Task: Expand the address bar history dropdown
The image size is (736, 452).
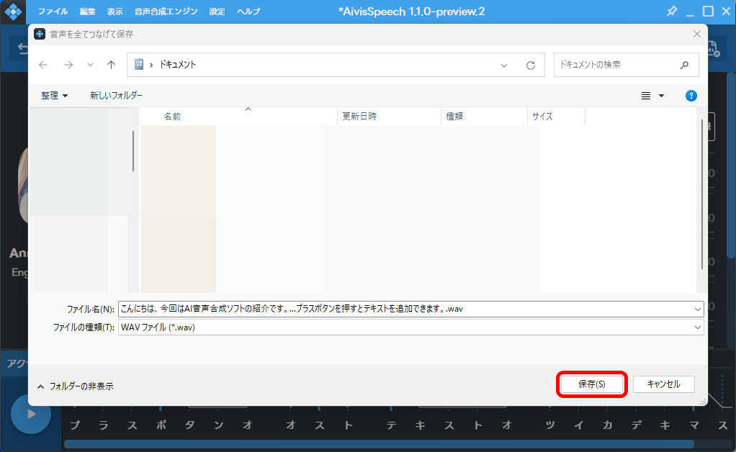Action: tap(503, 65)
